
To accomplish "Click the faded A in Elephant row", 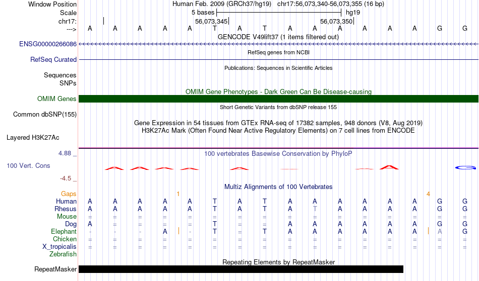I will click(440, 232).
